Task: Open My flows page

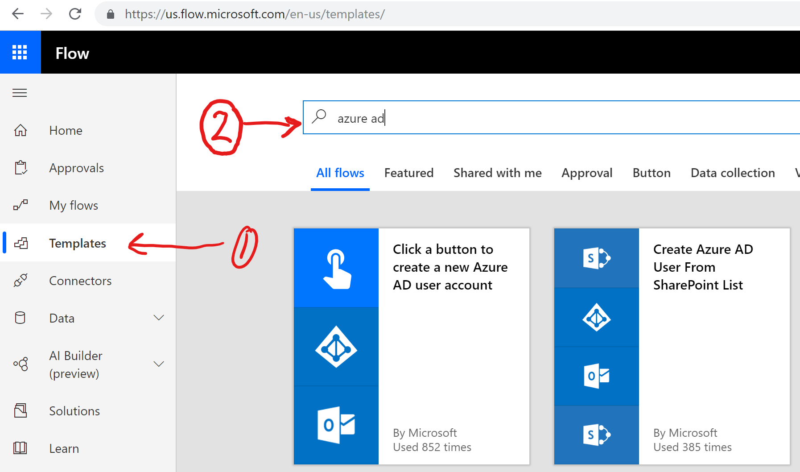Action: [x=74, y=206]
